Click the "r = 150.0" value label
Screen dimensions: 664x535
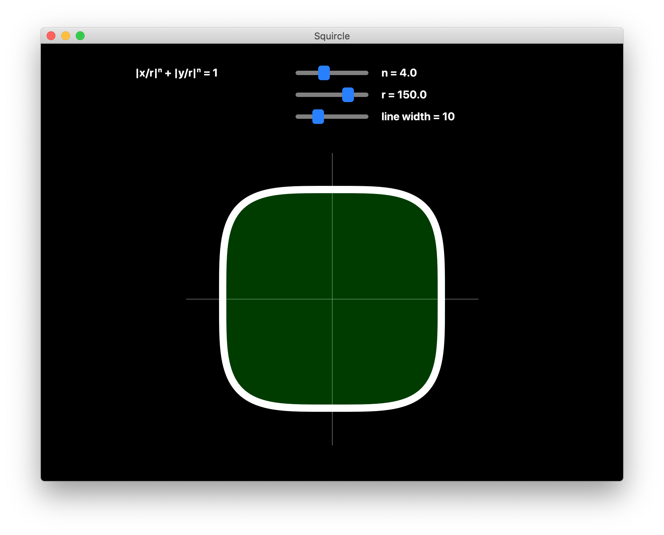(404, 95)
